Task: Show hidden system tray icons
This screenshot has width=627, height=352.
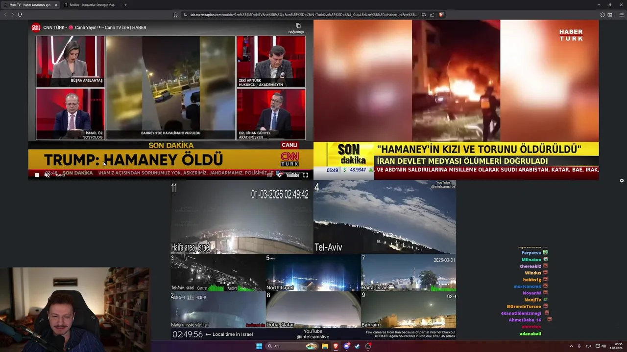Action: (571, 346)
